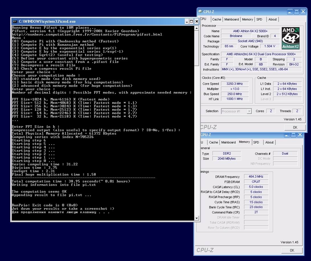The height and width of the screenshot is (261, 311).
Task: Click the FSB:DRAM value 'CPU/7'
Action: tap(256, 182)
